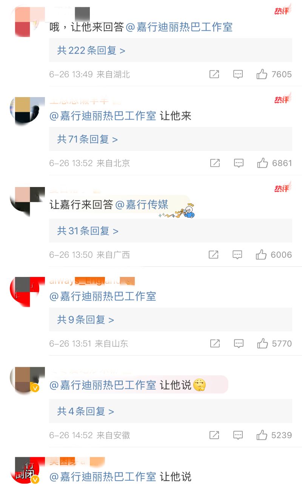Give thumbs-up to the 5239 likes comment
The image size is (302, 487).
[x=262, y=435]
